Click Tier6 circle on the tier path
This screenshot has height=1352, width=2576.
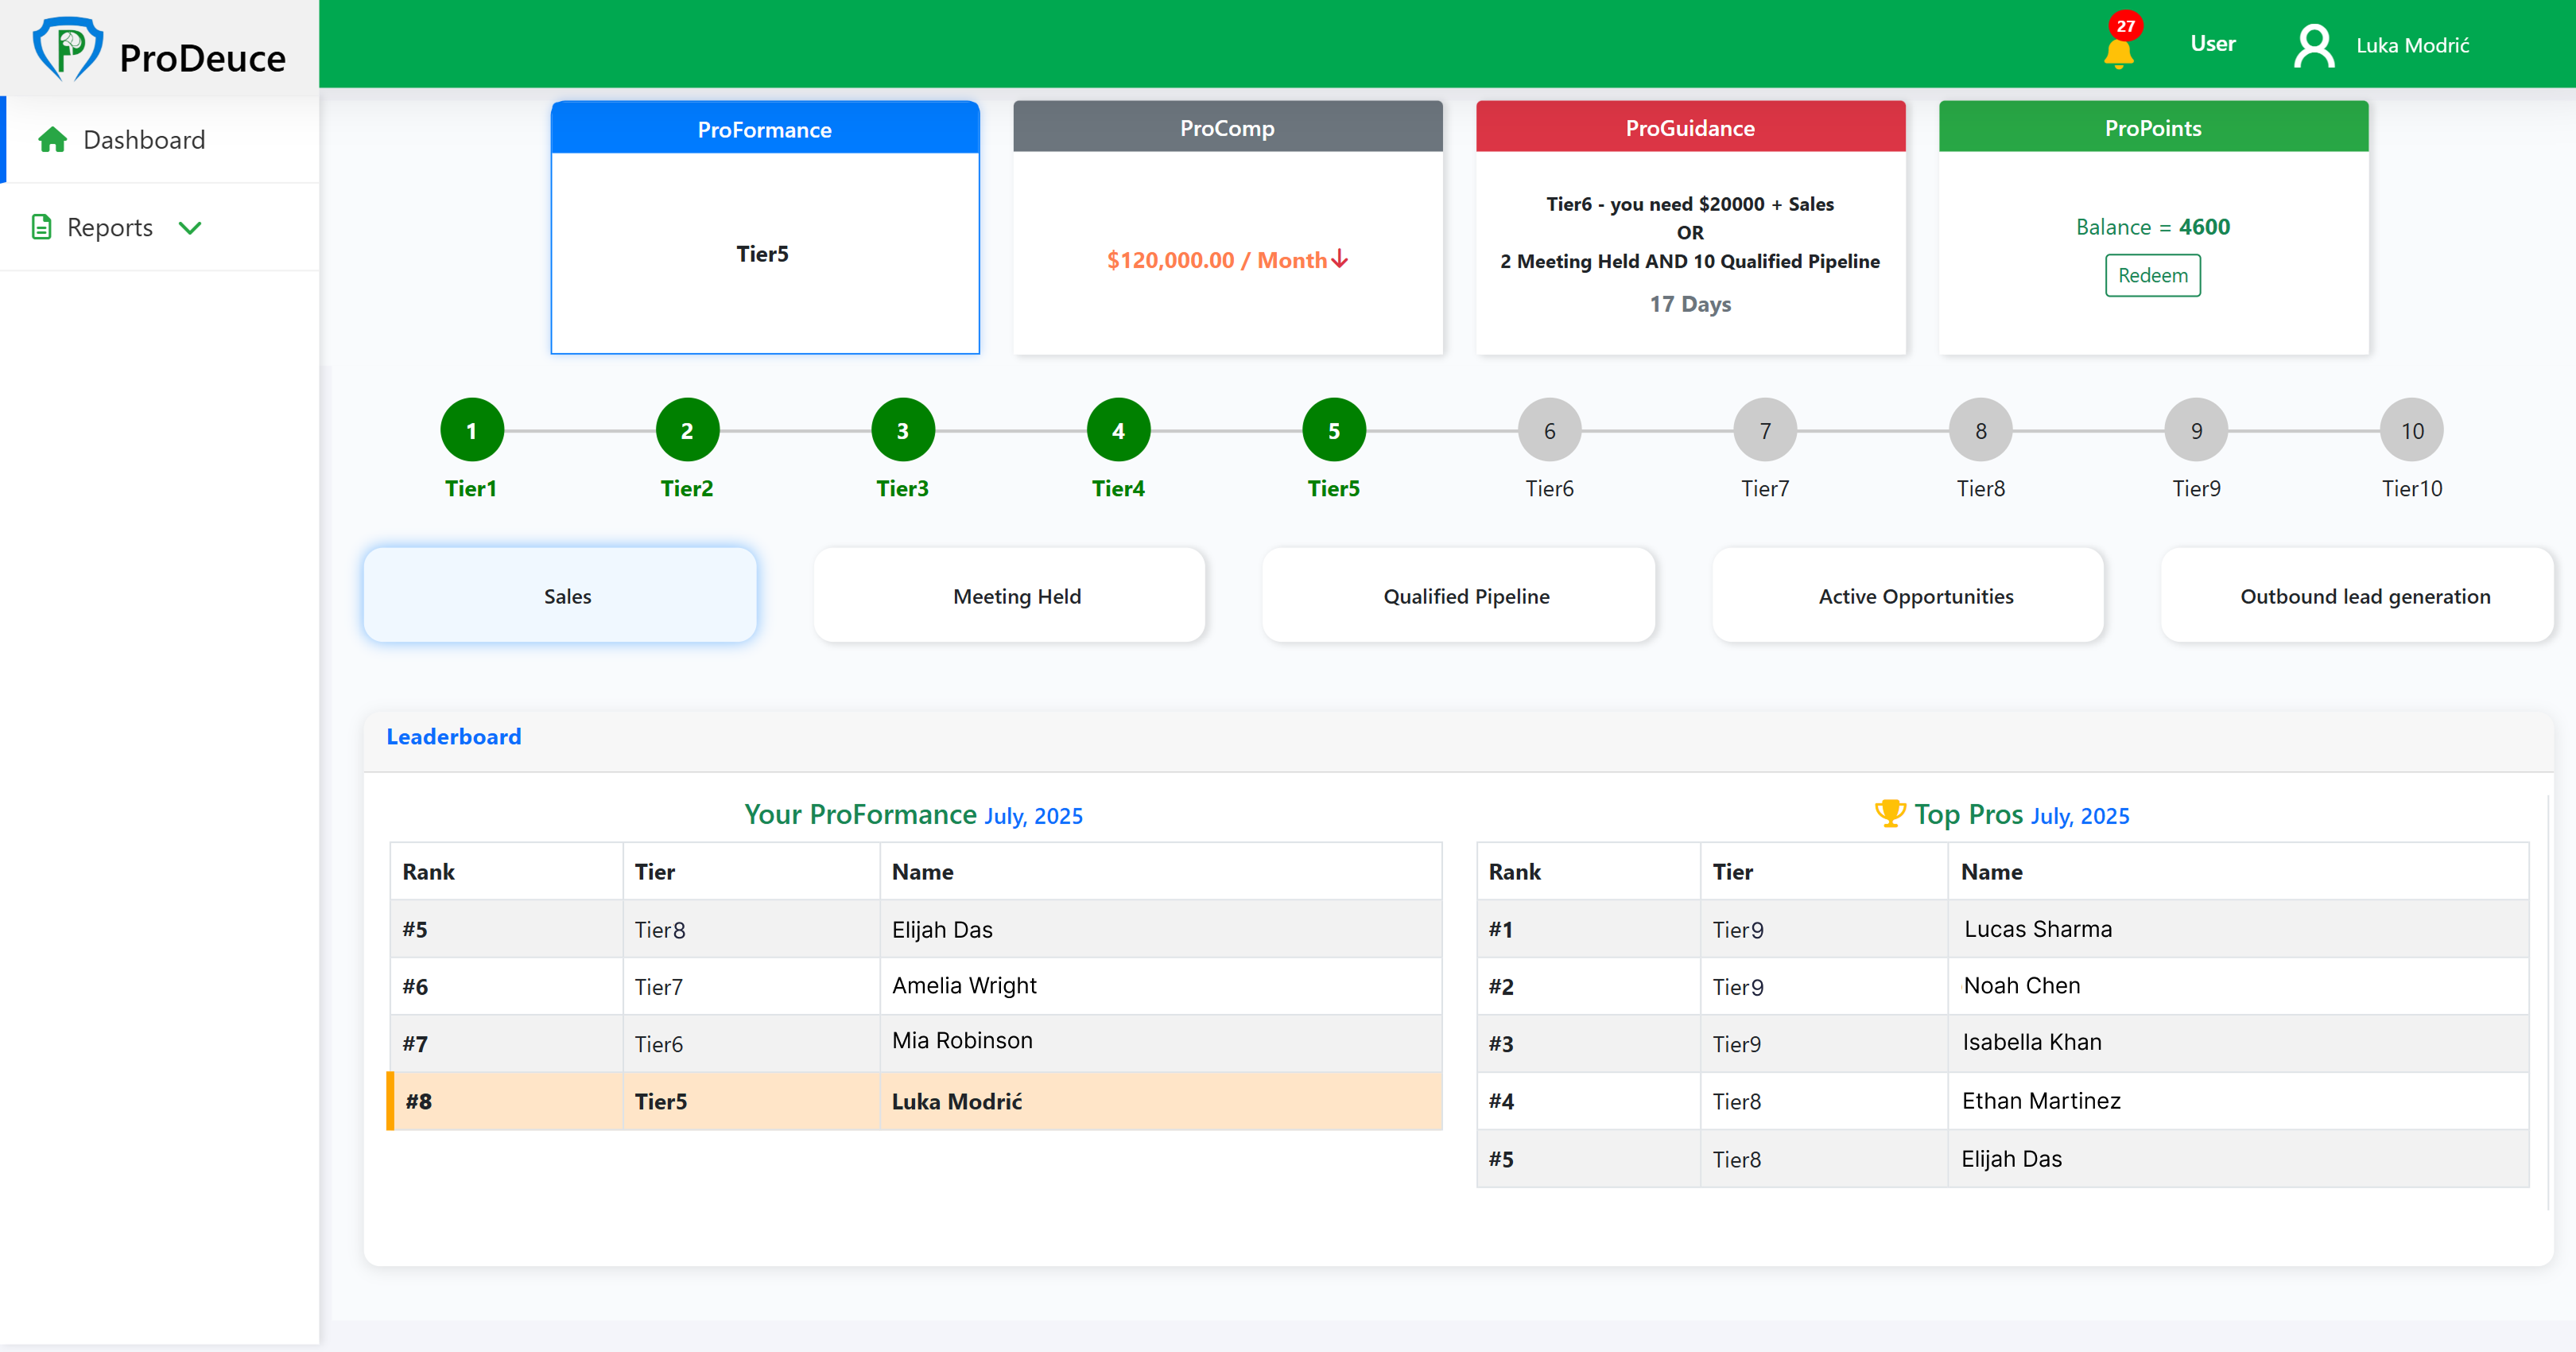tap(1549, 430)
